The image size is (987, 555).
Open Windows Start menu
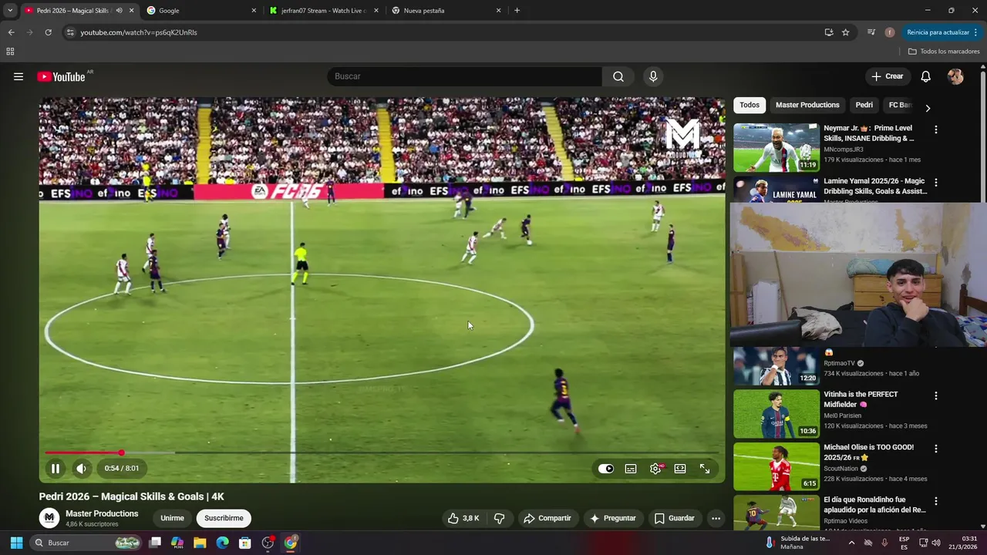pos(16,543)
